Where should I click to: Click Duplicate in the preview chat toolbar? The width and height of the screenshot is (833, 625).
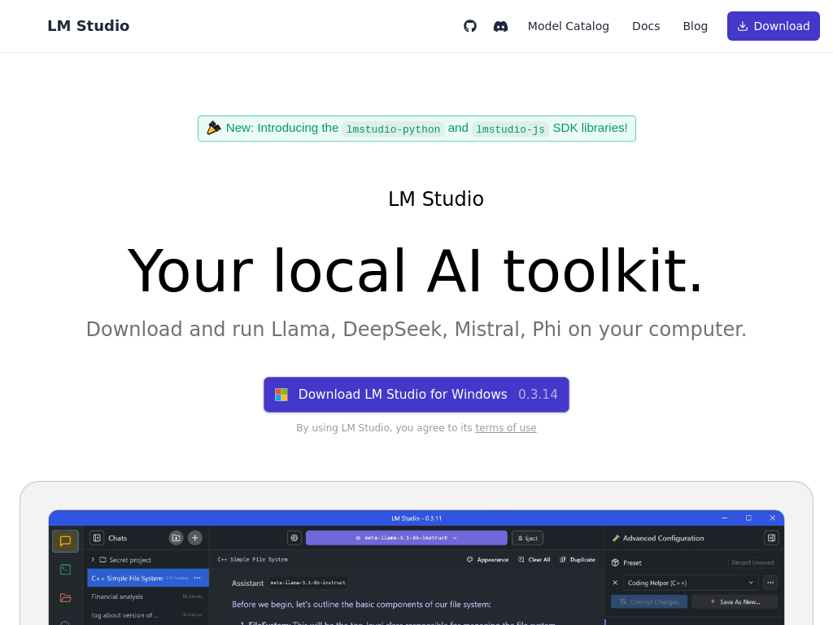tap(578, 560)
